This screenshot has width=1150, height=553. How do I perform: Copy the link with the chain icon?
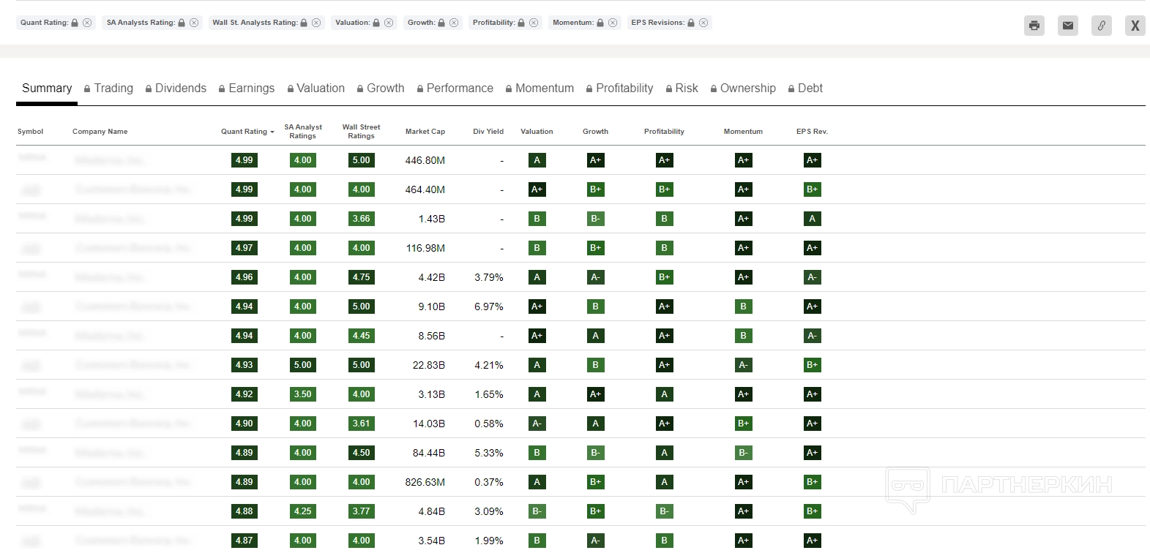coord(1101,26)
